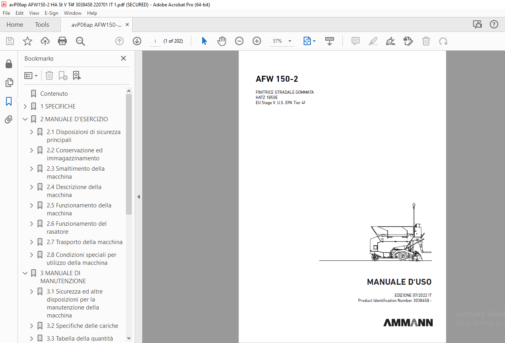Viewport: 505px width, 343px height.
Task: Expand 2.1 Disposizioni di sicurezza principali
Action: tap(32, 132)
